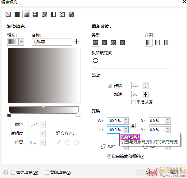
Task: Click the 加速 field showing 0.0
Action: click(137, 95)
